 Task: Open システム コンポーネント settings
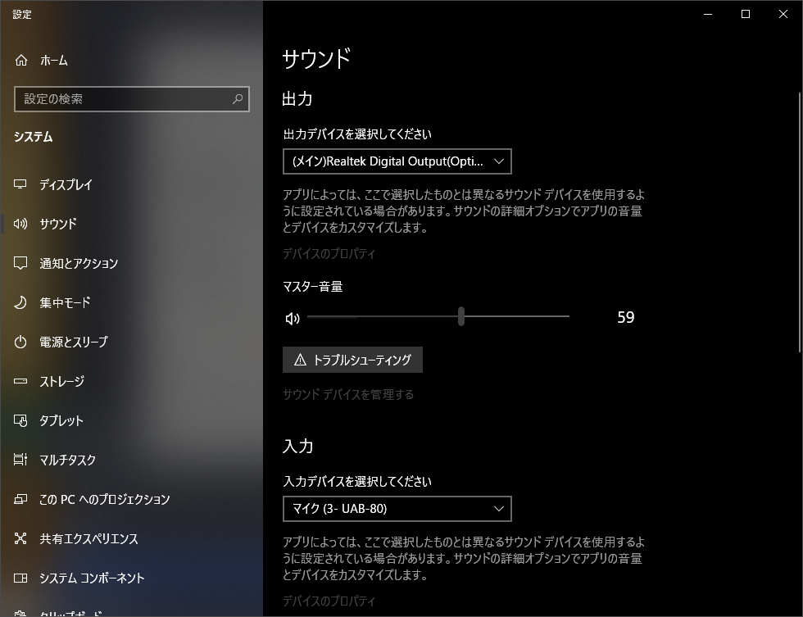click(92, 578)
